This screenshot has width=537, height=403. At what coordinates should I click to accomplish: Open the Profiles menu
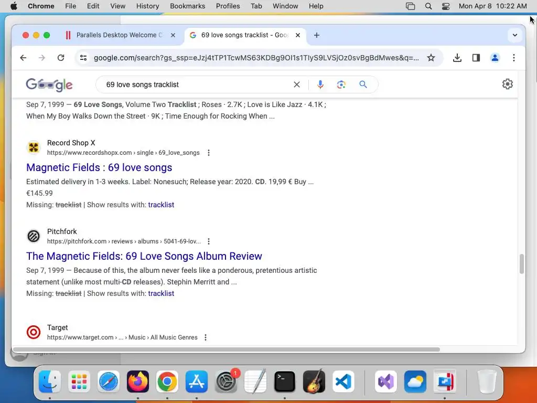point(228,6)
